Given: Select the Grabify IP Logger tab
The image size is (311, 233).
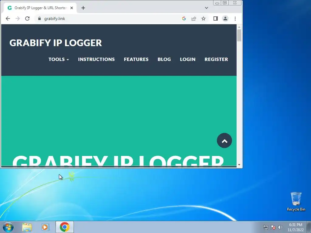Looking at the screenshot, I should (40, 8).
